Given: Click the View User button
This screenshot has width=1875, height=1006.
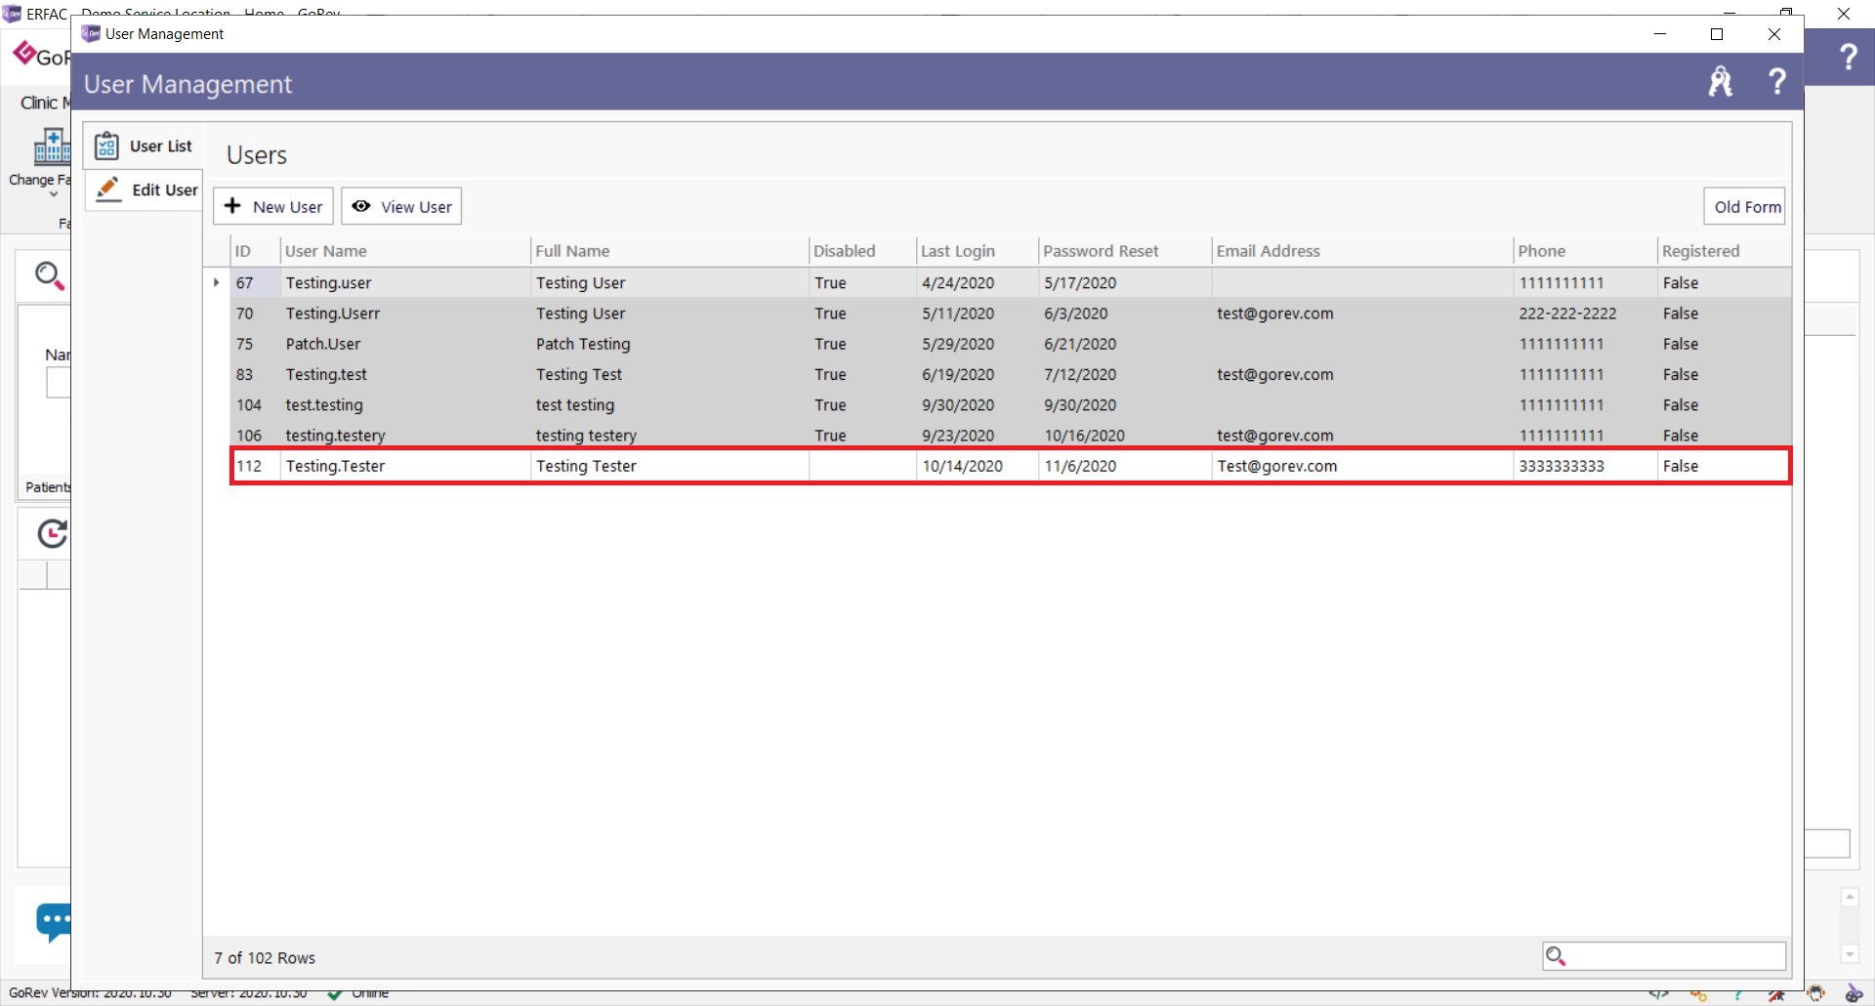Looking at the screenshot, I should 401,207.
